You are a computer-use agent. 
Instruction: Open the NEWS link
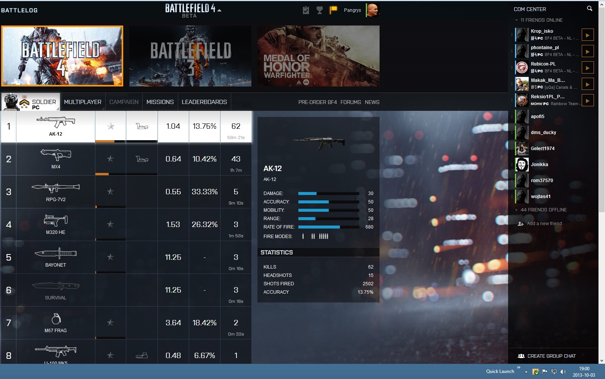[x=372, y=102]
